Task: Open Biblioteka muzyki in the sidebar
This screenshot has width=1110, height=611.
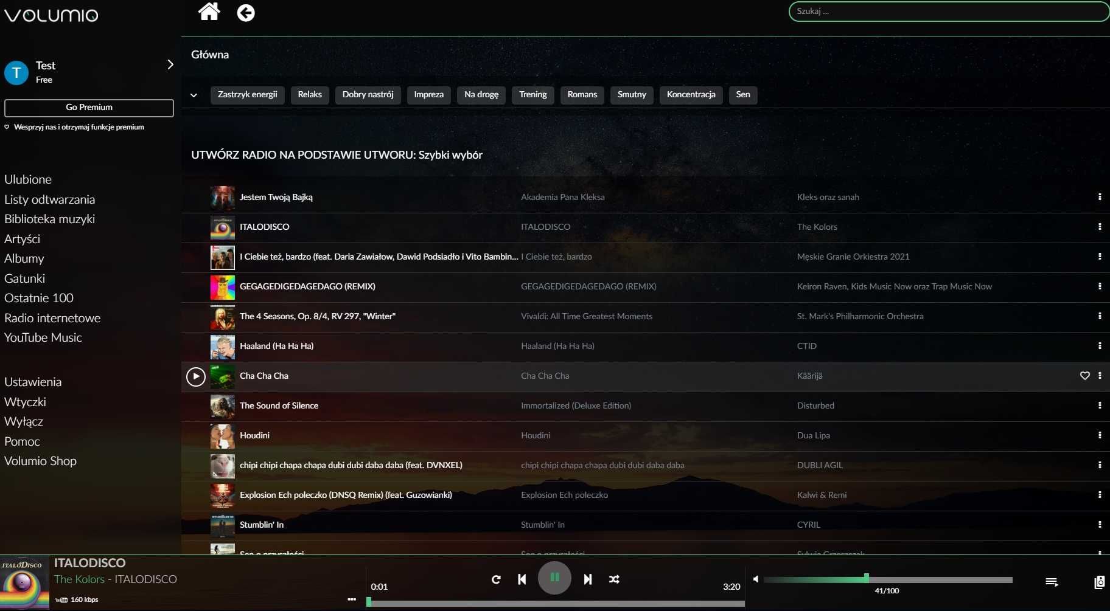Action: (x=49, y=219)
